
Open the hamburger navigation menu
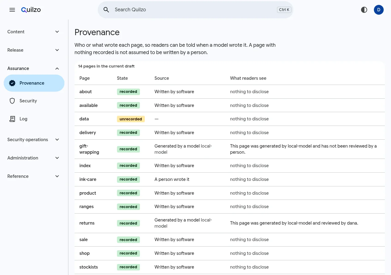(12, 10)
